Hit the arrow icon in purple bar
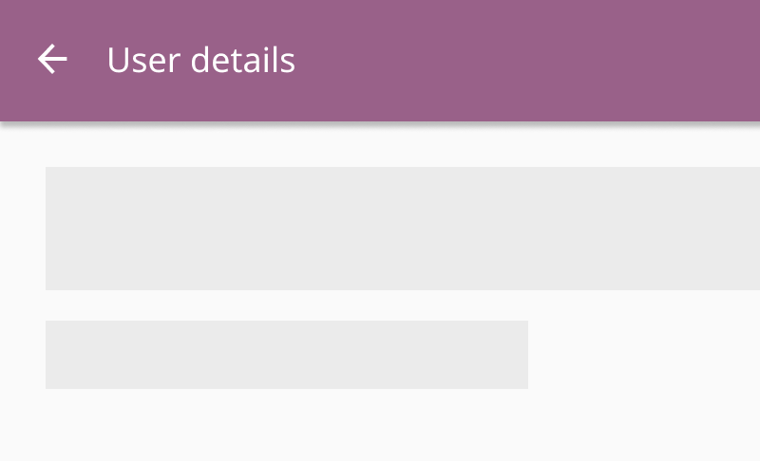 [x=52, y=60]
